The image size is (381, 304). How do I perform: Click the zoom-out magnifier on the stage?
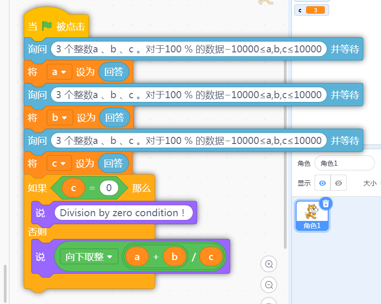click(x=269, y=285)
